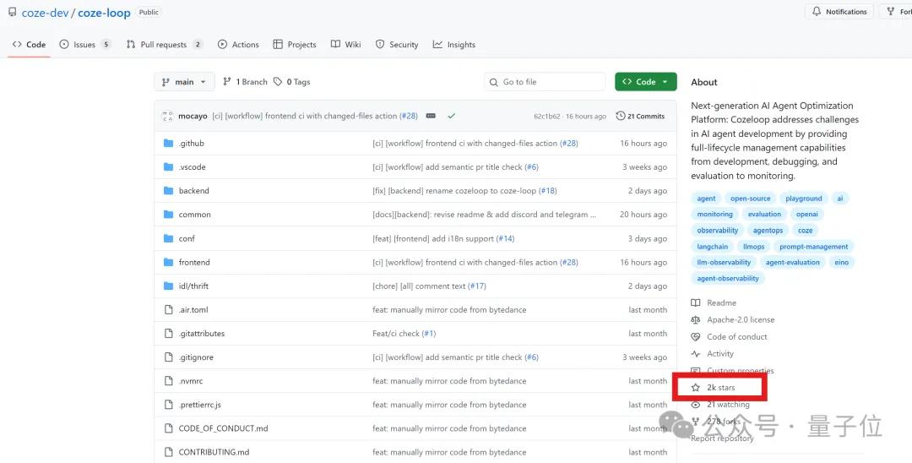Open the main branch dropdown
912x463 pixels.
click(x=183, y=82)
